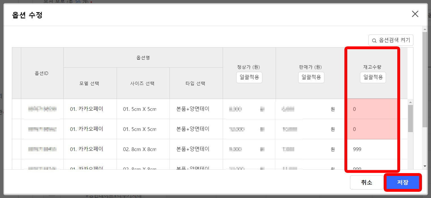Select the second highlighted stock cell showing 0
The width and height of the screenshot is (431, 198).
(x=372, y=129)
